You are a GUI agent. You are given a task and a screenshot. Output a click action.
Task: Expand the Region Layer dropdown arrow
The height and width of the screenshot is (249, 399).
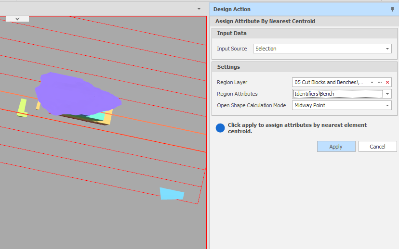pyautogui.click(x=372, y=82)
